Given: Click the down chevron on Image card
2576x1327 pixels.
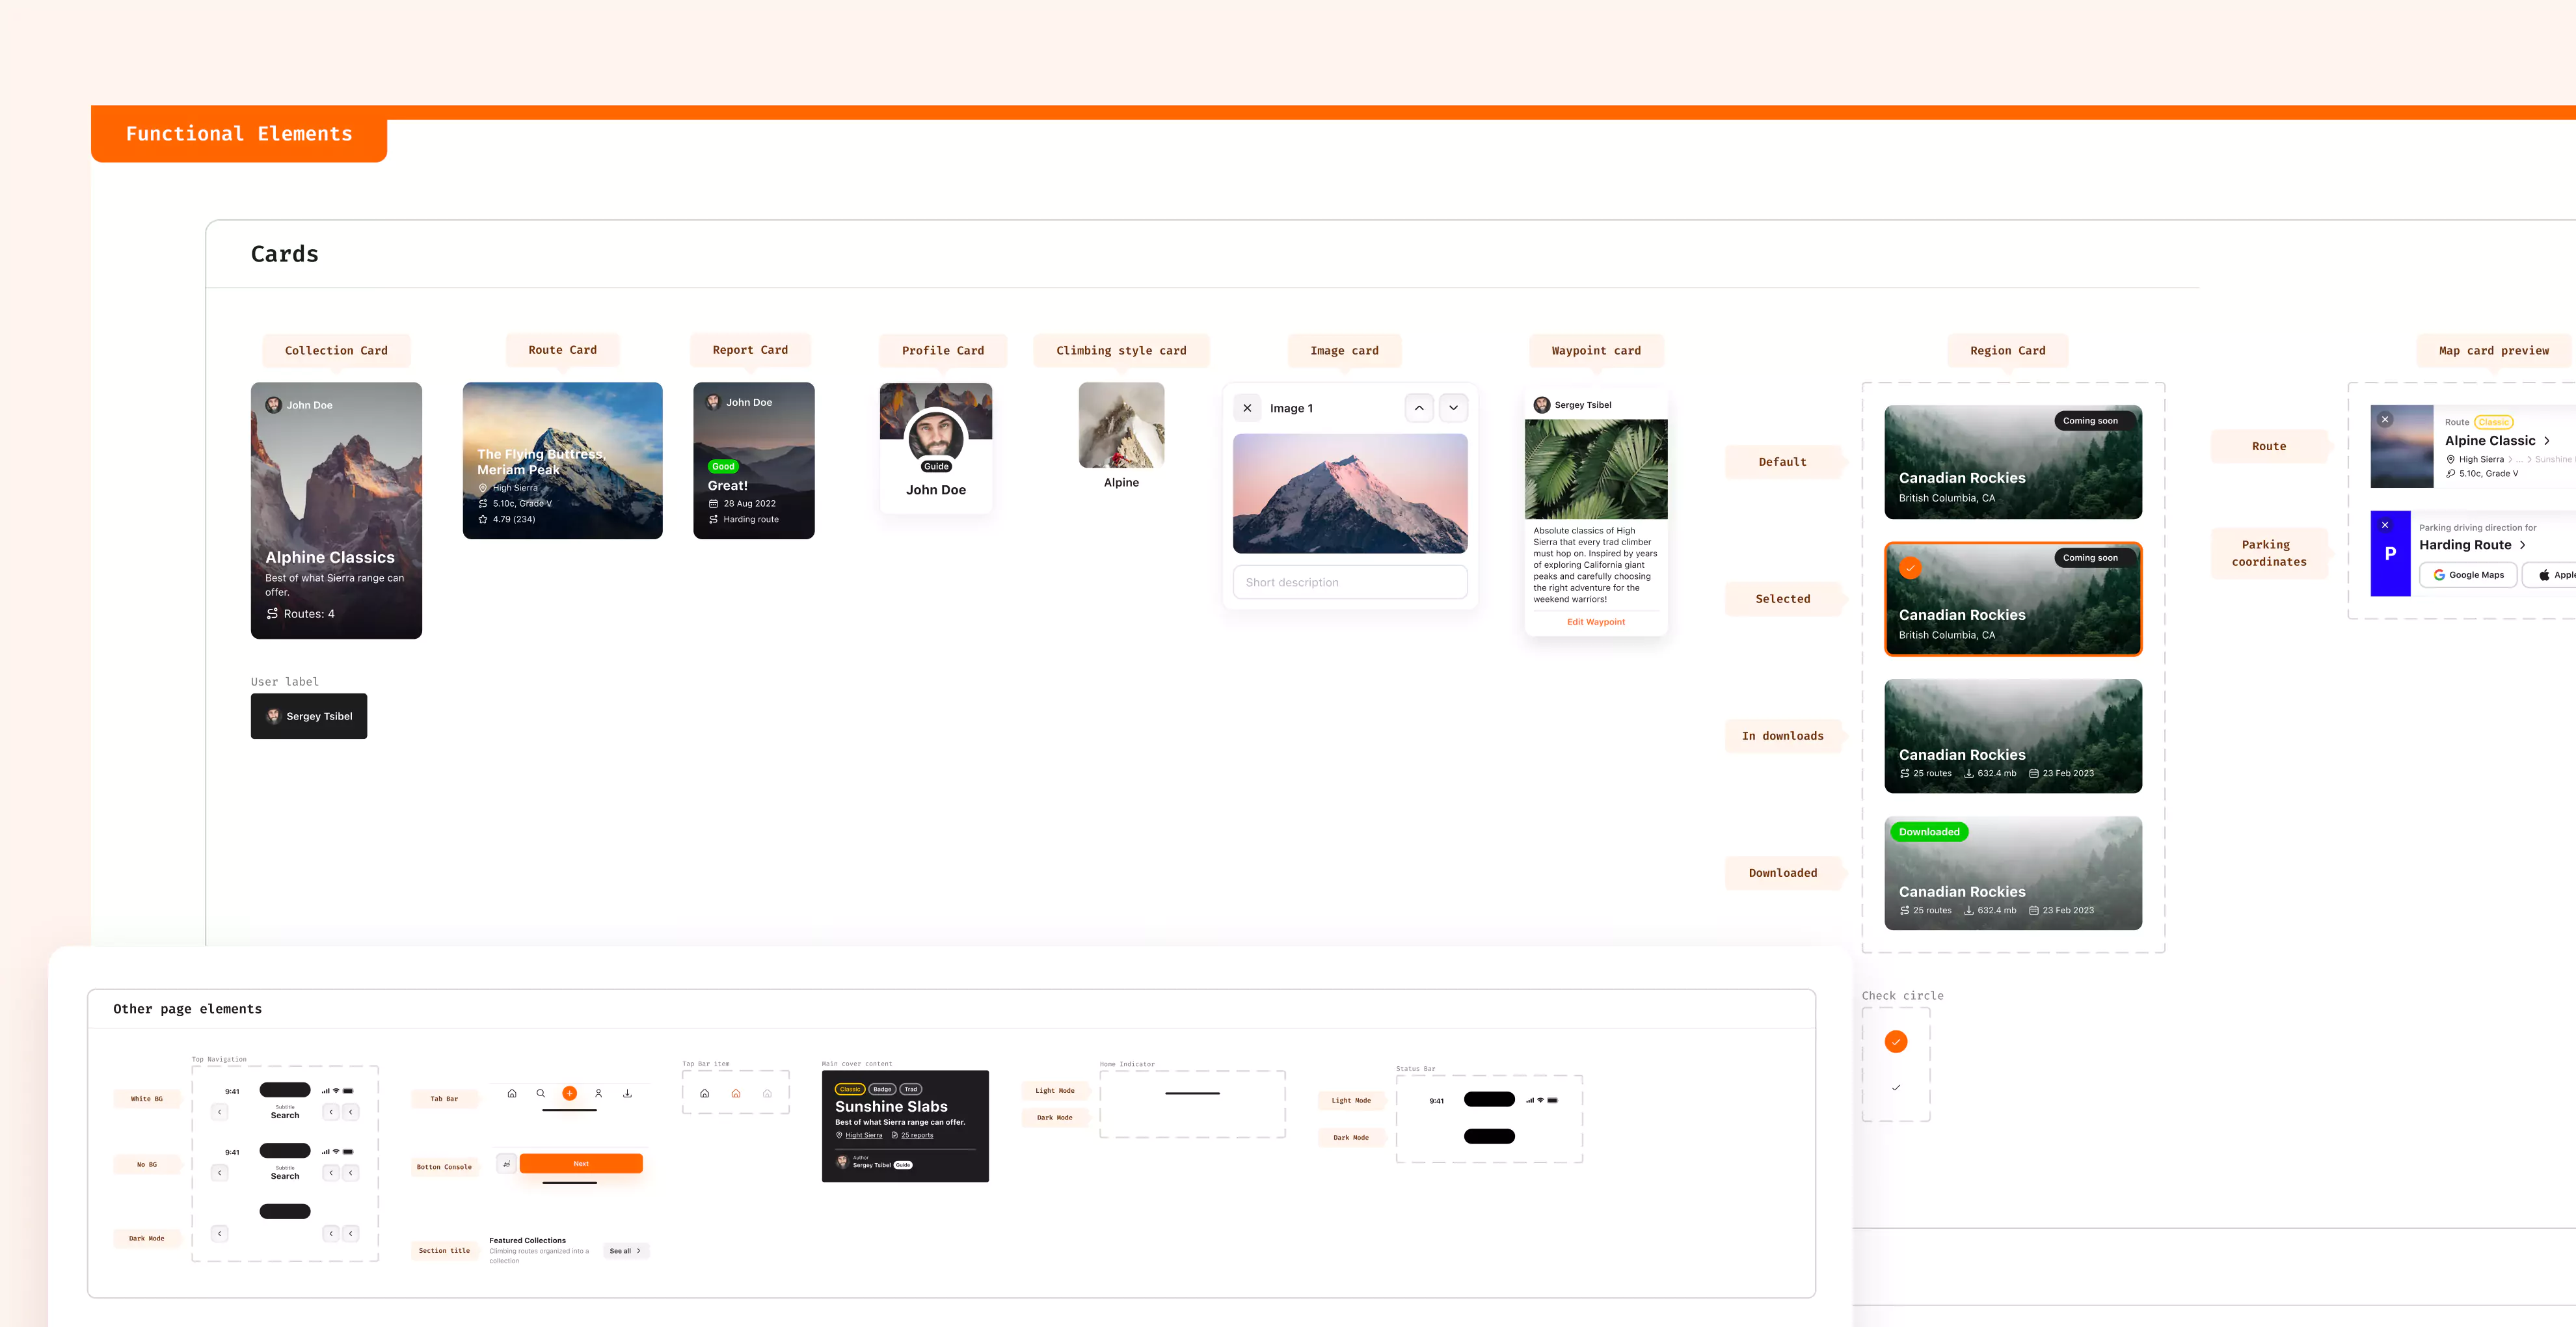Looking at the screenshot, I should 1453,408.
